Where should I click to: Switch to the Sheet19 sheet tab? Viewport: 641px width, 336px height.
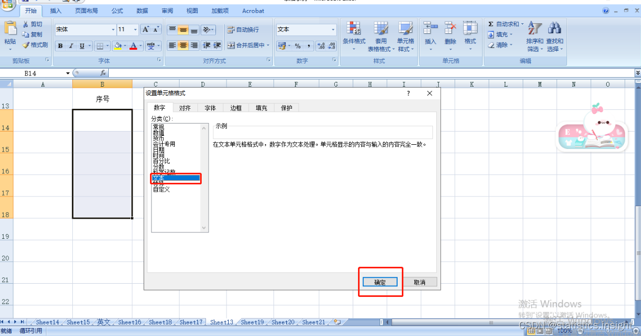click(252, 322)
